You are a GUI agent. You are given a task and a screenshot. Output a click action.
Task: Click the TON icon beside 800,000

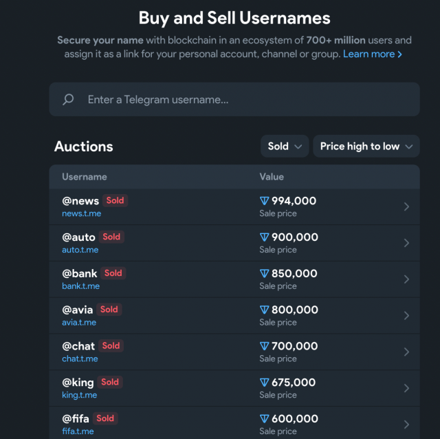264,310
